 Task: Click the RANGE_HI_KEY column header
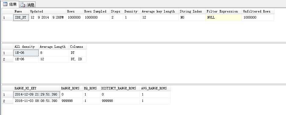pyautogui.click(x=37, y=88)
